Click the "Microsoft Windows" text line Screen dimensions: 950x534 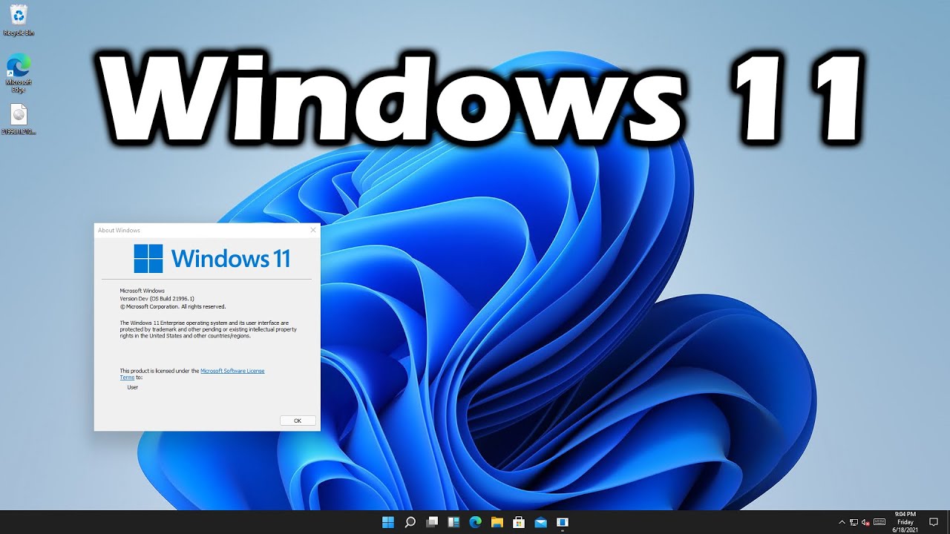(x=142, y=290)
